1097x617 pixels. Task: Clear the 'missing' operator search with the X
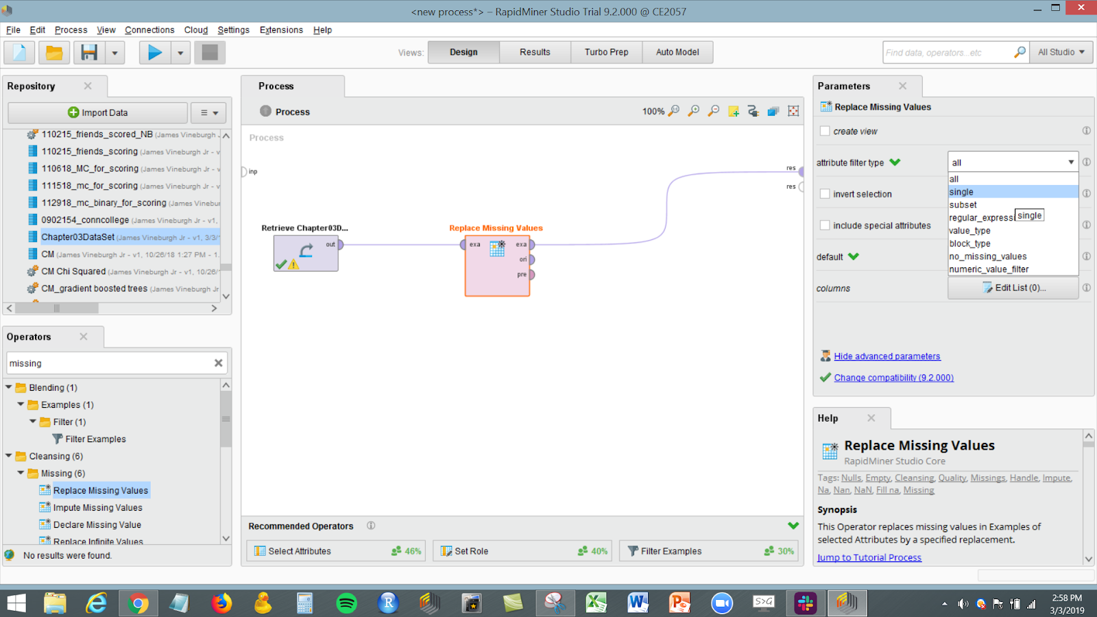[219, 363]
